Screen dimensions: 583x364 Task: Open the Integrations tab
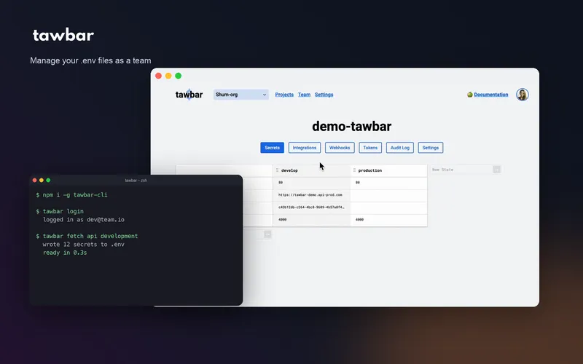(305, 148)
